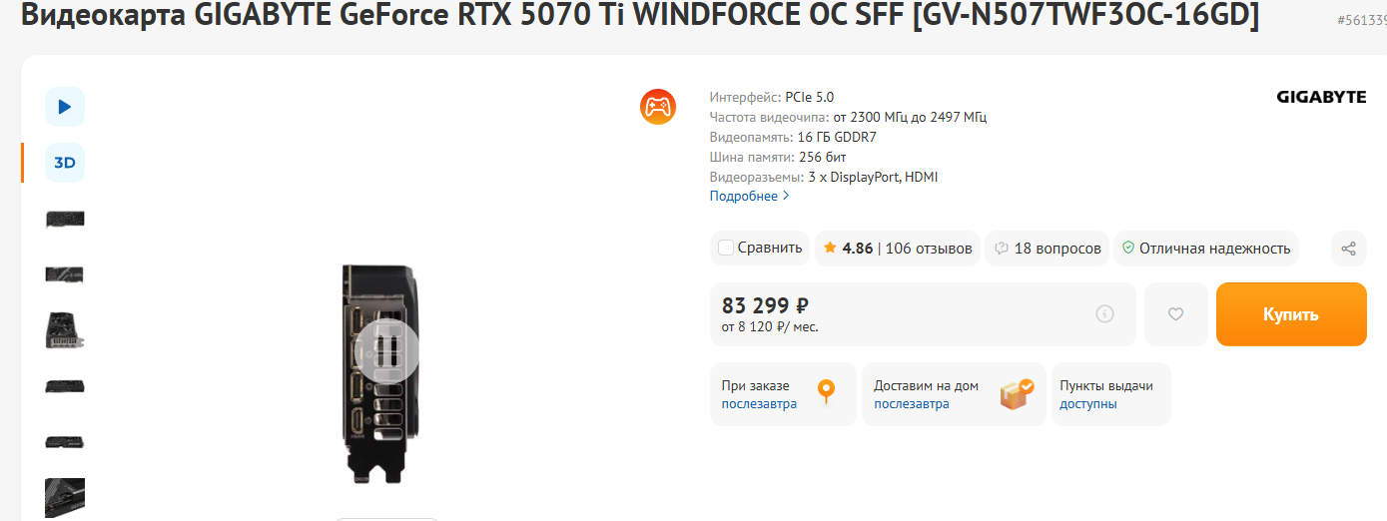
Task: Click the delivery box icon
Action: pyautogui.click(x=1017, y=393)
